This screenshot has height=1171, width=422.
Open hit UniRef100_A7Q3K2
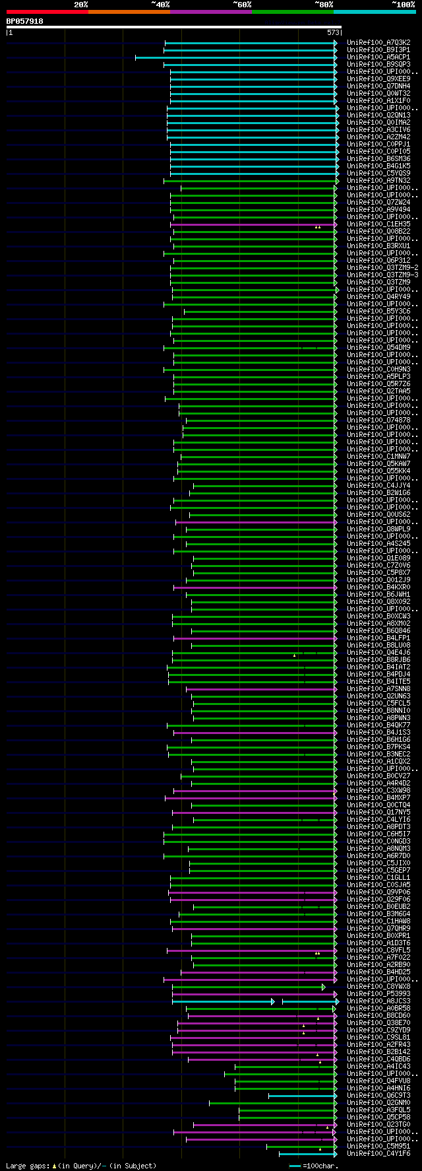point(378,42)
